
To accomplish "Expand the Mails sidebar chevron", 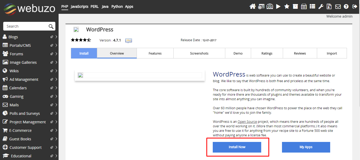I will 56,105.
